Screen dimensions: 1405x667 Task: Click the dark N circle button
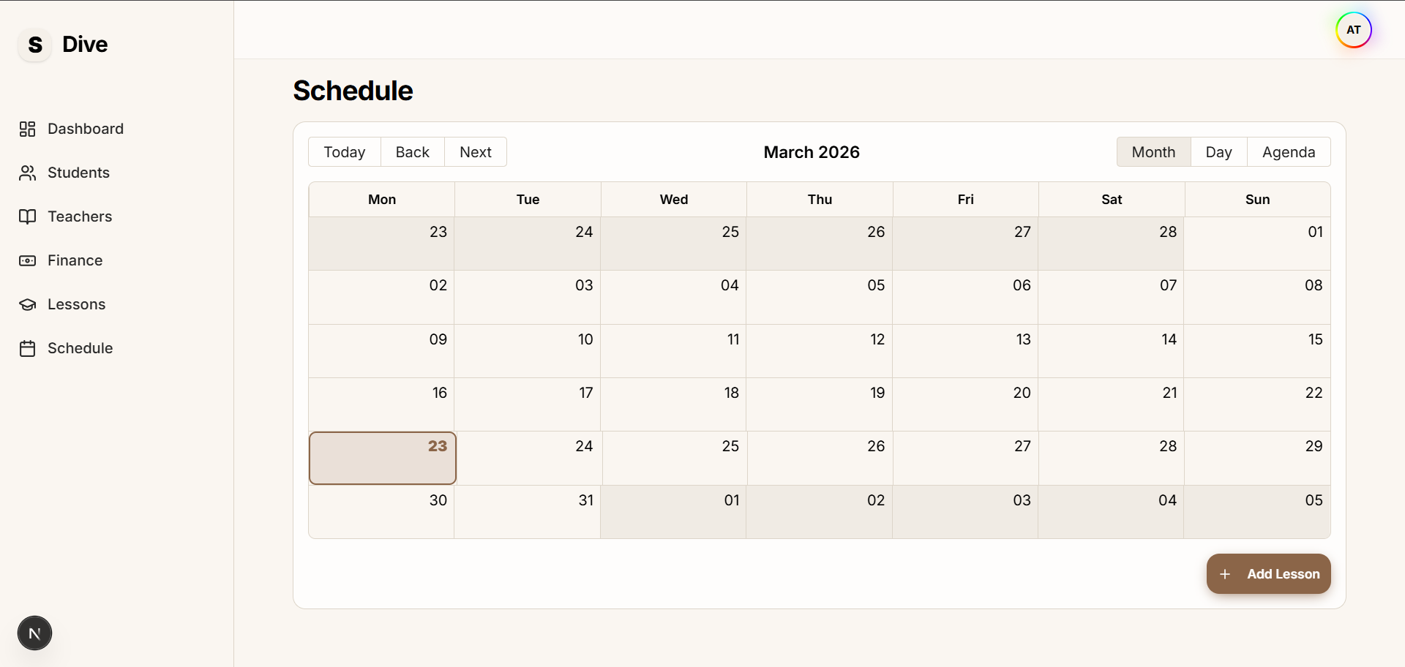(34, 633)
